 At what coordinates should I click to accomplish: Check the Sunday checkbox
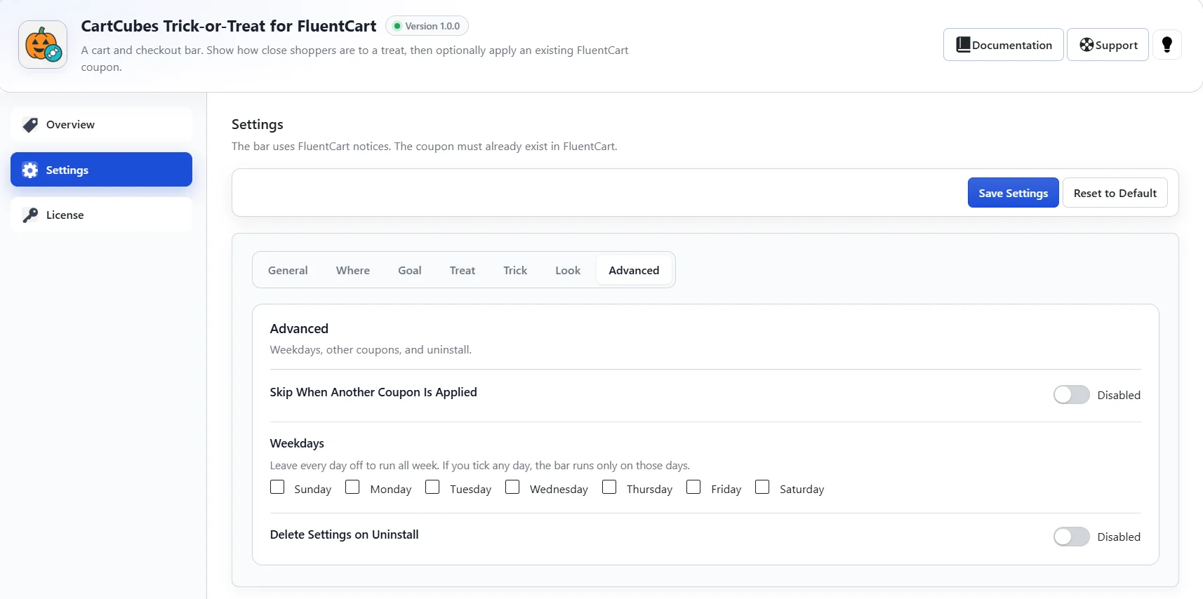click(277, 487)
